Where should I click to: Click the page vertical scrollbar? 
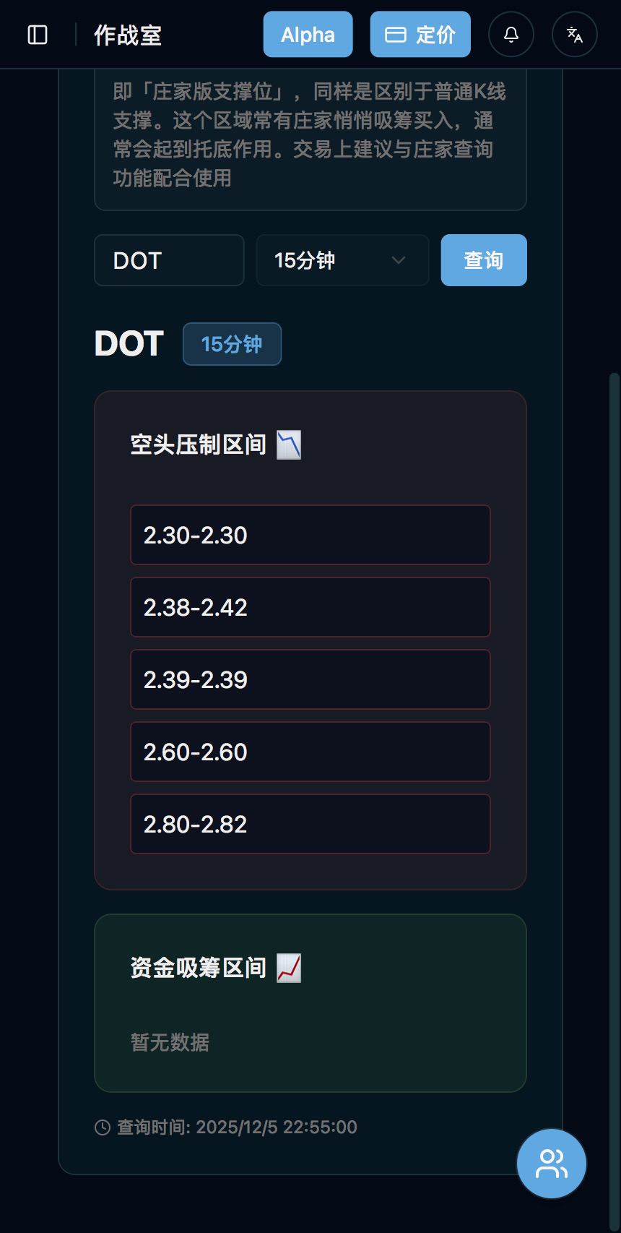(x=615, y=650)
